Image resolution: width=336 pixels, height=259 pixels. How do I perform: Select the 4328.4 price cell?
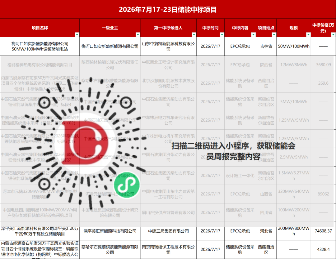click(323, 250)
